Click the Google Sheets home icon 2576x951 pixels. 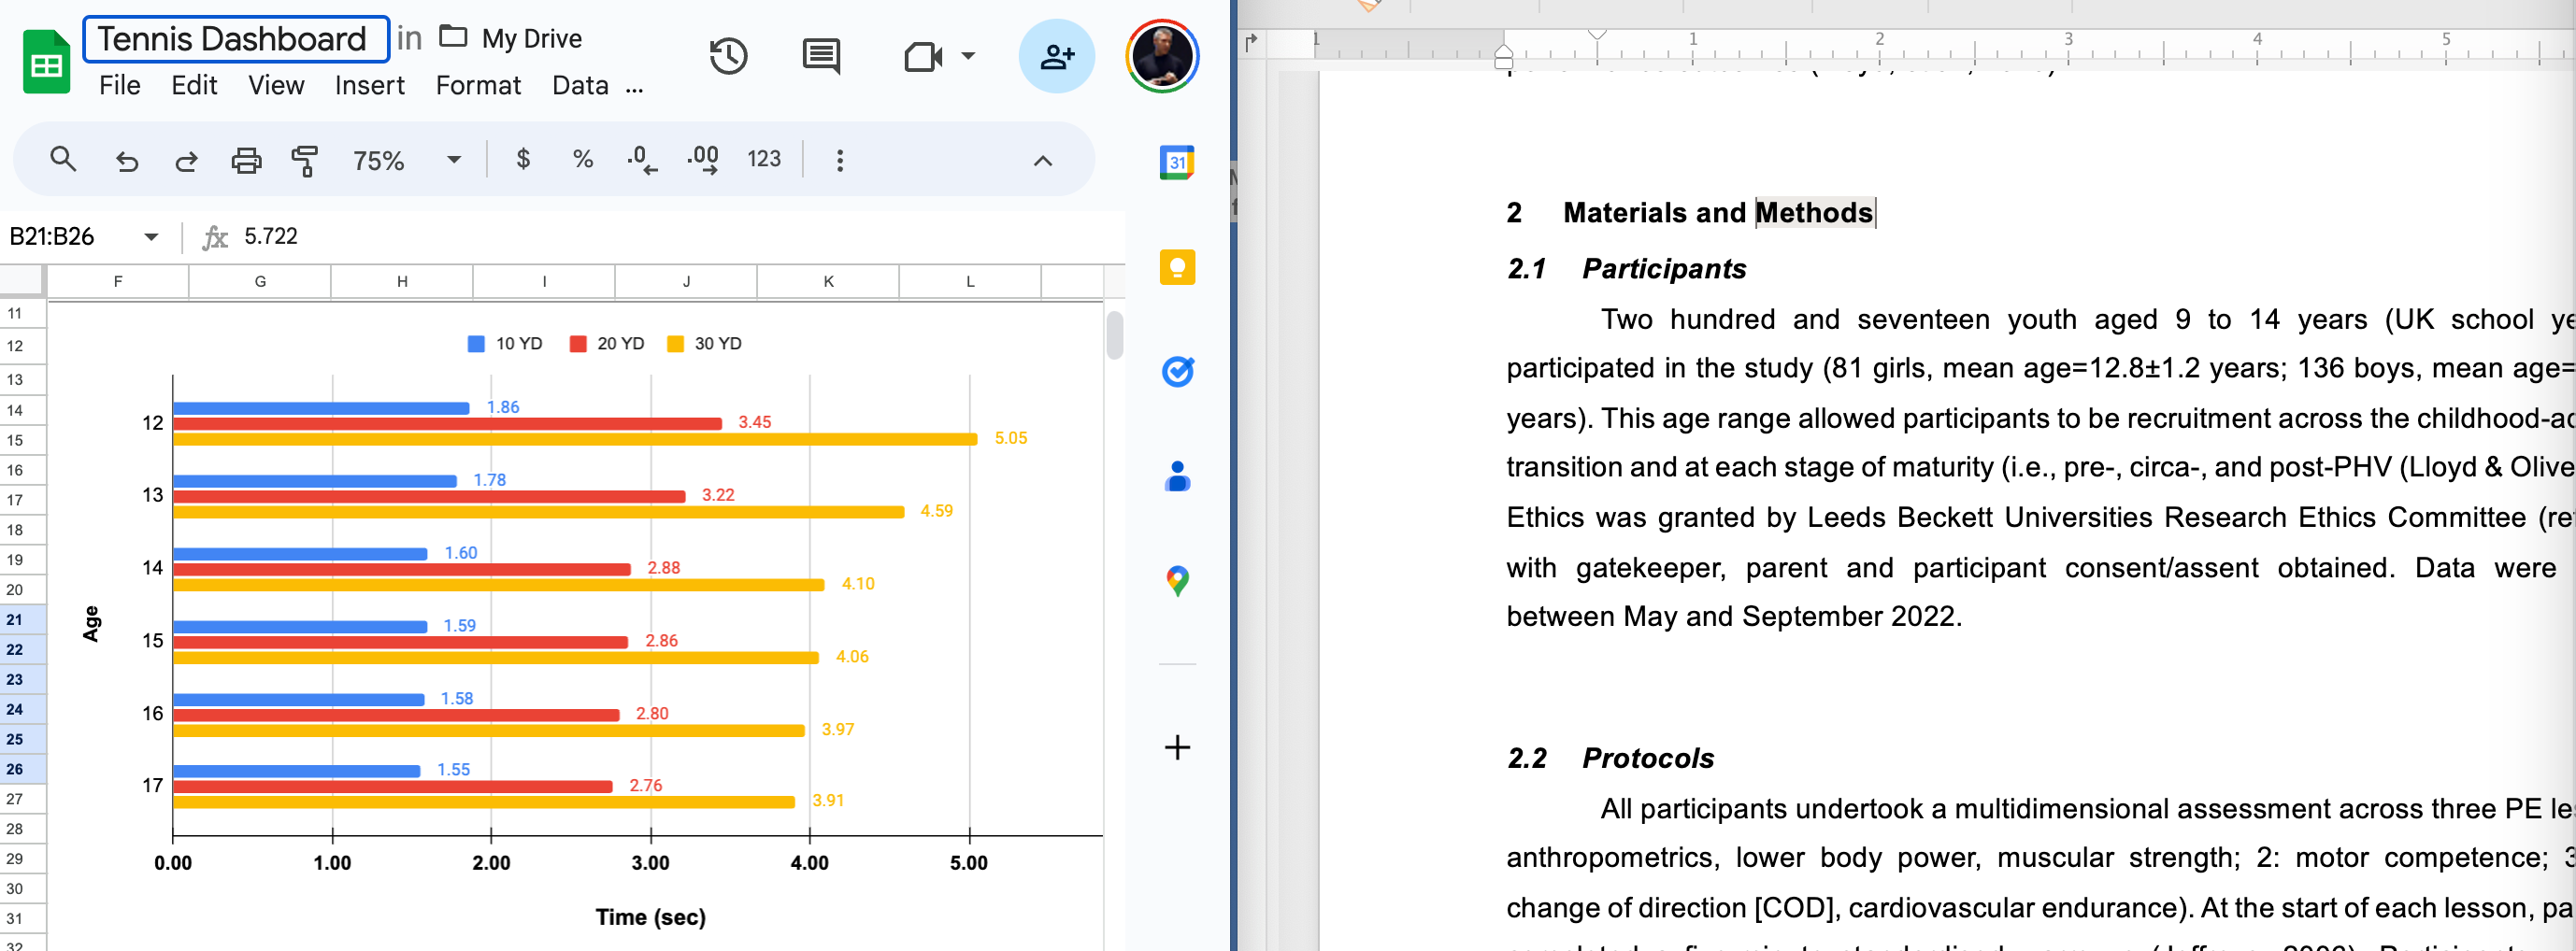[46, 62]
